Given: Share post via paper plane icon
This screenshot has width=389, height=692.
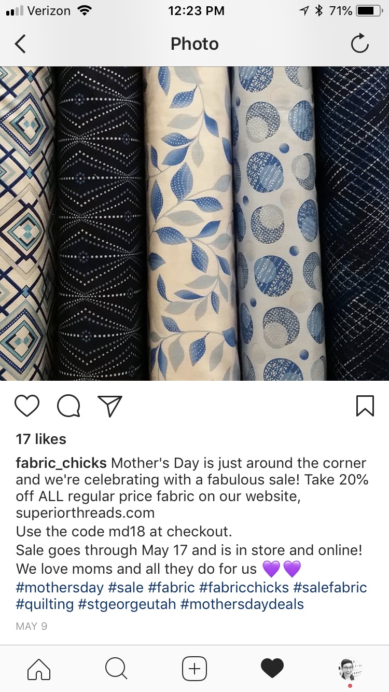Looking at the screenshot, I should (109, 406).
